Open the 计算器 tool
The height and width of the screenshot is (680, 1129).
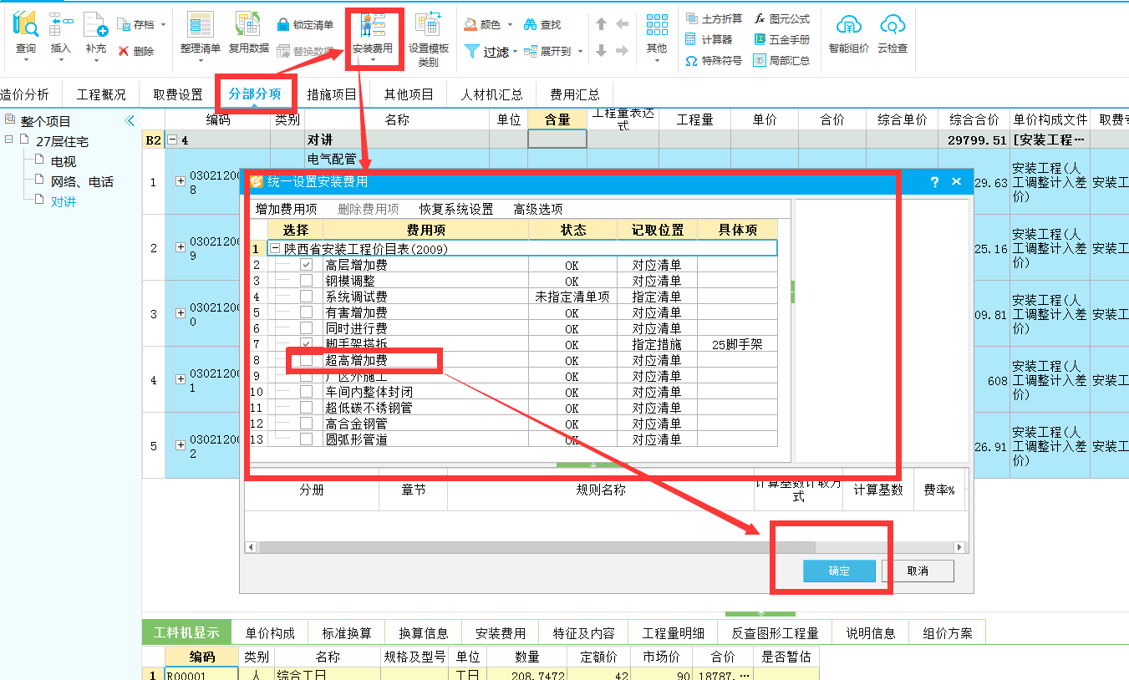pos(708,39)
